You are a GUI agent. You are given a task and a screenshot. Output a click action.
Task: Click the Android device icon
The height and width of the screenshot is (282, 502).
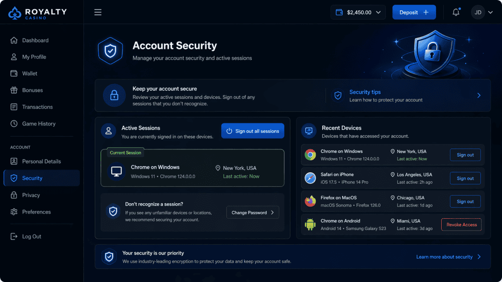click(x=310, y=224)
